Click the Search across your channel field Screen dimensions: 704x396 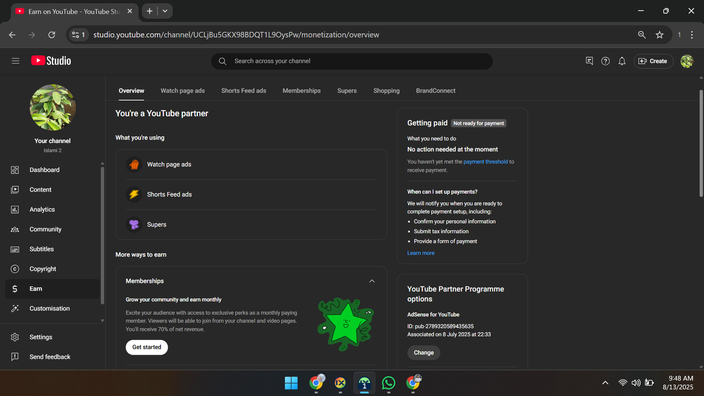352,61
